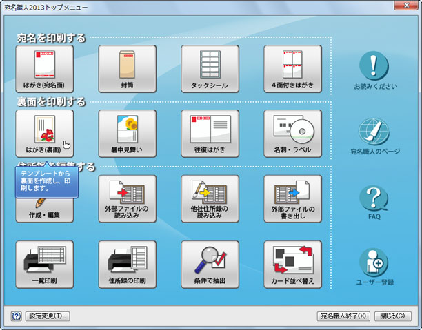Launch 他社住所録の読み込み import
422x330 pixels.
[210, 198]
